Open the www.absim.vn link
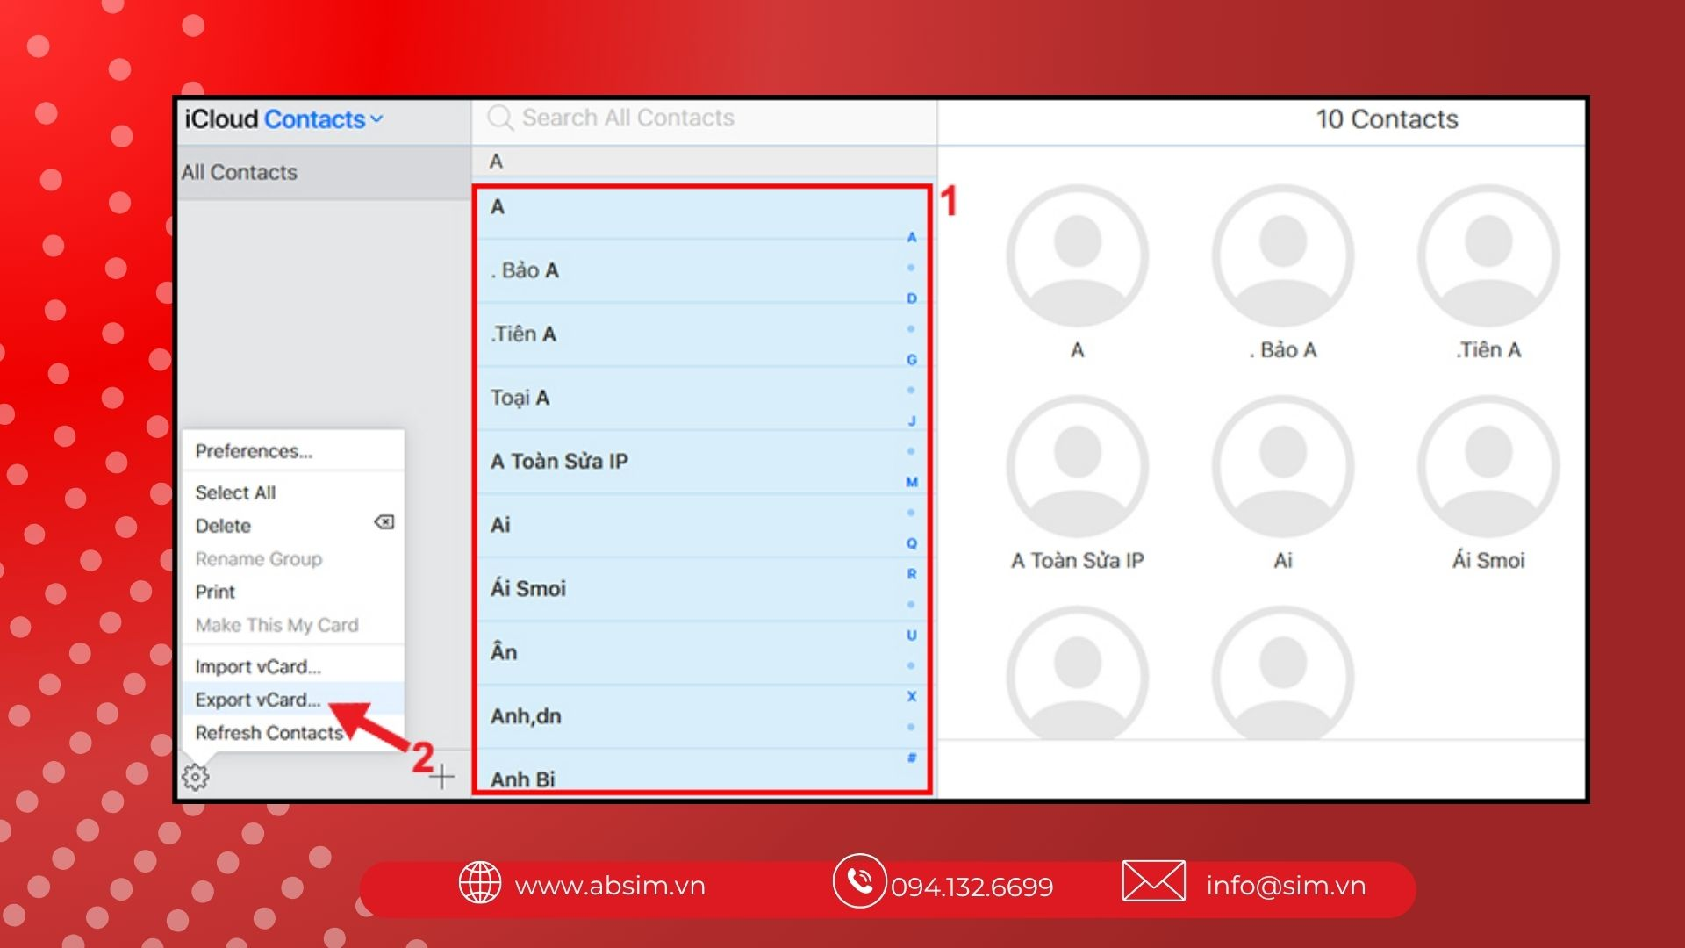Viewport: 1685px width, 948px height. (610, 886)
